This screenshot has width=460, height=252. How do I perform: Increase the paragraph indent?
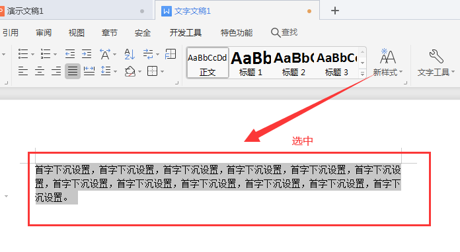(x=87, y=54)
